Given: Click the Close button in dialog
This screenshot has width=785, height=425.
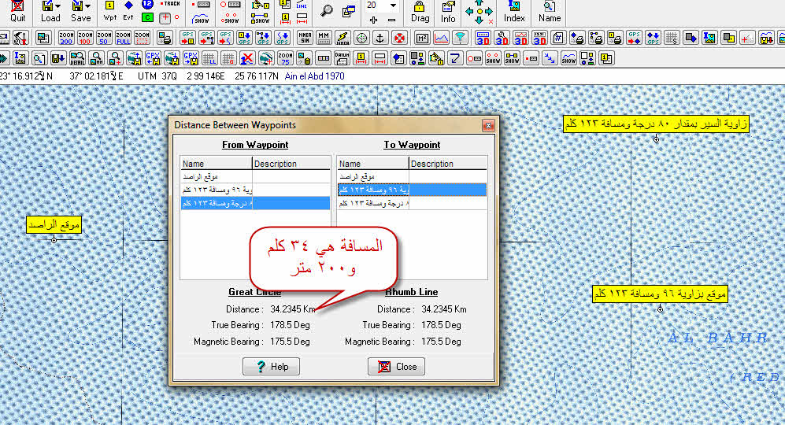Looking at the screenshot, I should 397,367.
